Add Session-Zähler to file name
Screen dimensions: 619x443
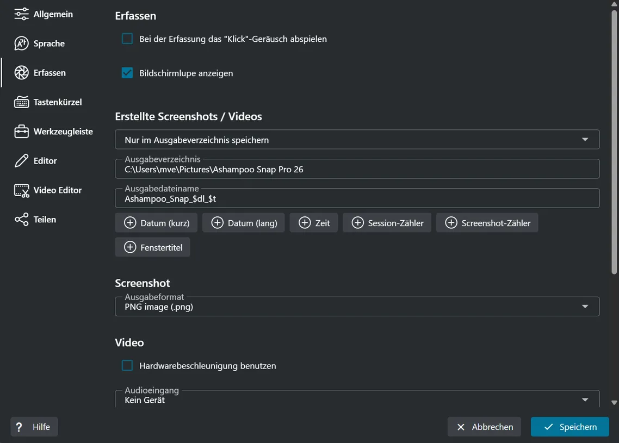[x=387, y=222]
